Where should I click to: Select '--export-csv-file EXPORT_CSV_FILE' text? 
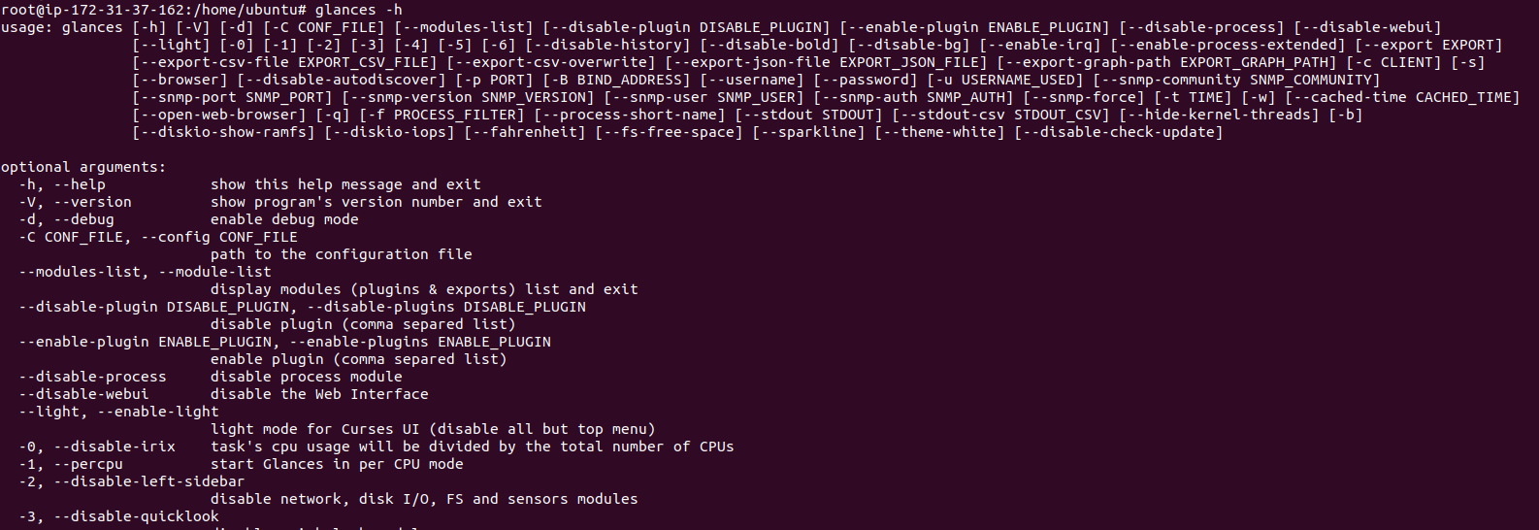(x=284, y=62)
